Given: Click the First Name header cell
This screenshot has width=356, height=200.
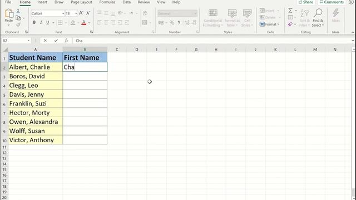Looking at the screenshot, I should 85,58.
